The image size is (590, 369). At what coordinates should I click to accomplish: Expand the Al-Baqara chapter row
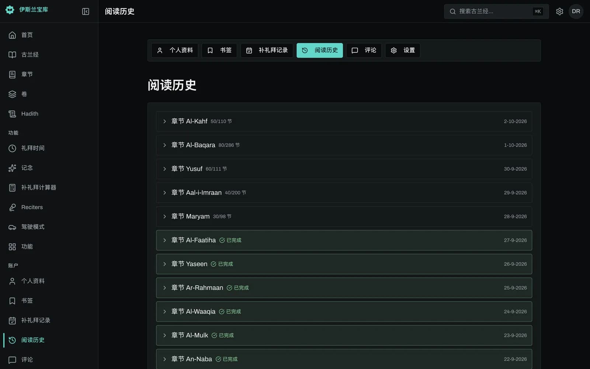[344, 145]
